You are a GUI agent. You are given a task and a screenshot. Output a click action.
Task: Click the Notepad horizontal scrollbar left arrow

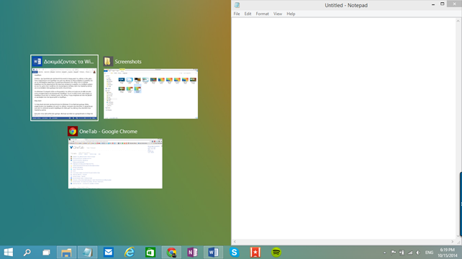point(235,242)
